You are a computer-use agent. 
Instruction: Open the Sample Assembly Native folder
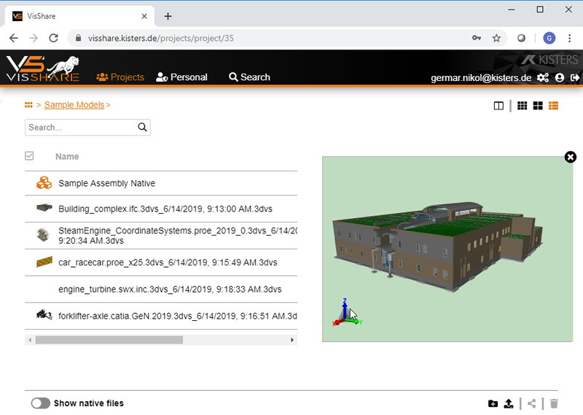pos(106,184)
